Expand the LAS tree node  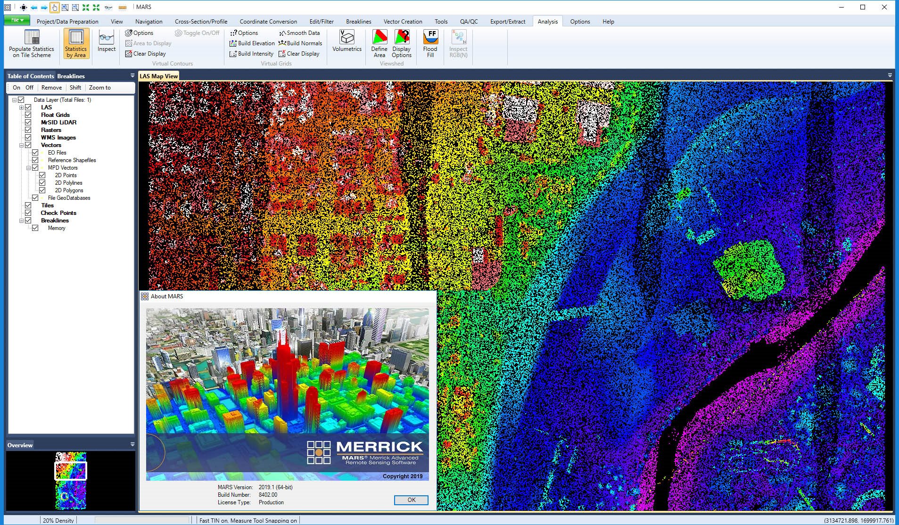21,107
